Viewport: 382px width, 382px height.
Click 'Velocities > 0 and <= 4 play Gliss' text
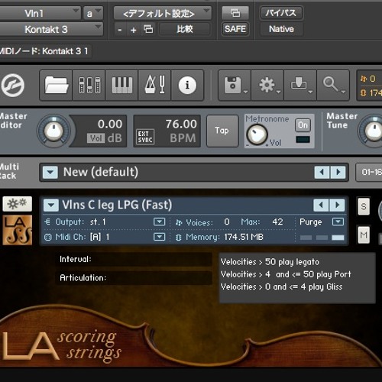pos(281,287)
